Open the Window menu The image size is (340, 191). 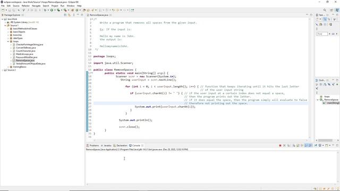click(x=71, y=6)
